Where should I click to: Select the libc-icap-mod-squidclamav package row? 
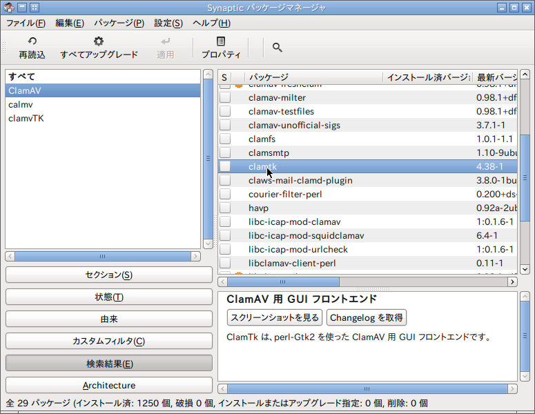[x=368, y=236]
